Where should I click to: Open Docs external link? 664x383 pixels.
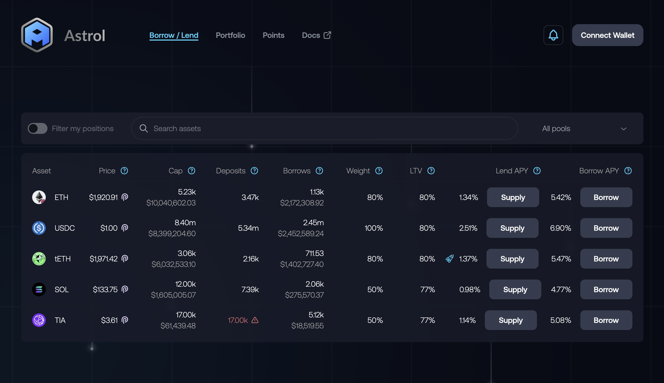click(316, 35)
